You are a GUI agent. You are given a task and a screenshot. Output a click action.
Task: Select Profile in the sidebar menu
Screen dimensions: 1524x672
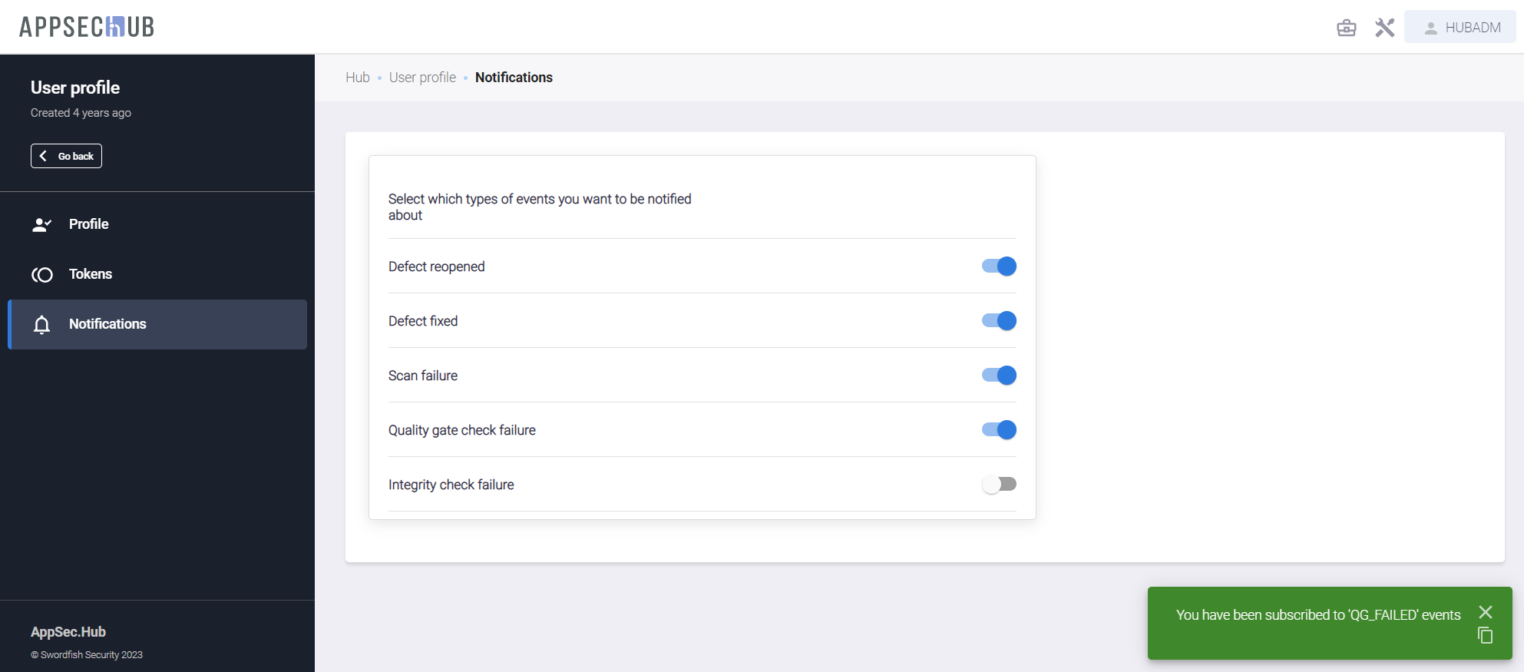coord(89,224)
